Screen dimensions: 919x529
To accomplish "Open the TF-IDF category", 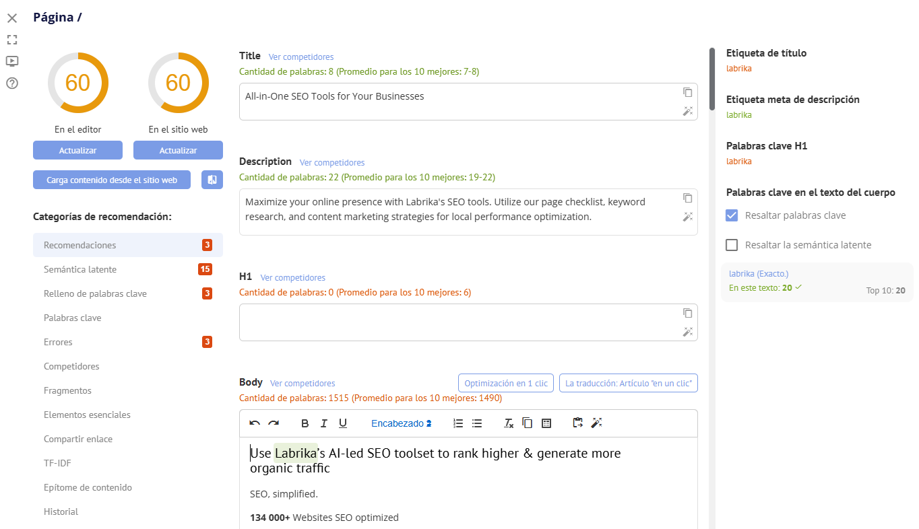I will [x=57, y=463].
